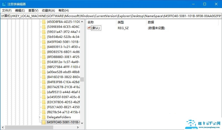Click folder icon of {F02C1A0D-BE21-4350 key
The width and height of the screenshot is (222, 130).
(44, 107)
